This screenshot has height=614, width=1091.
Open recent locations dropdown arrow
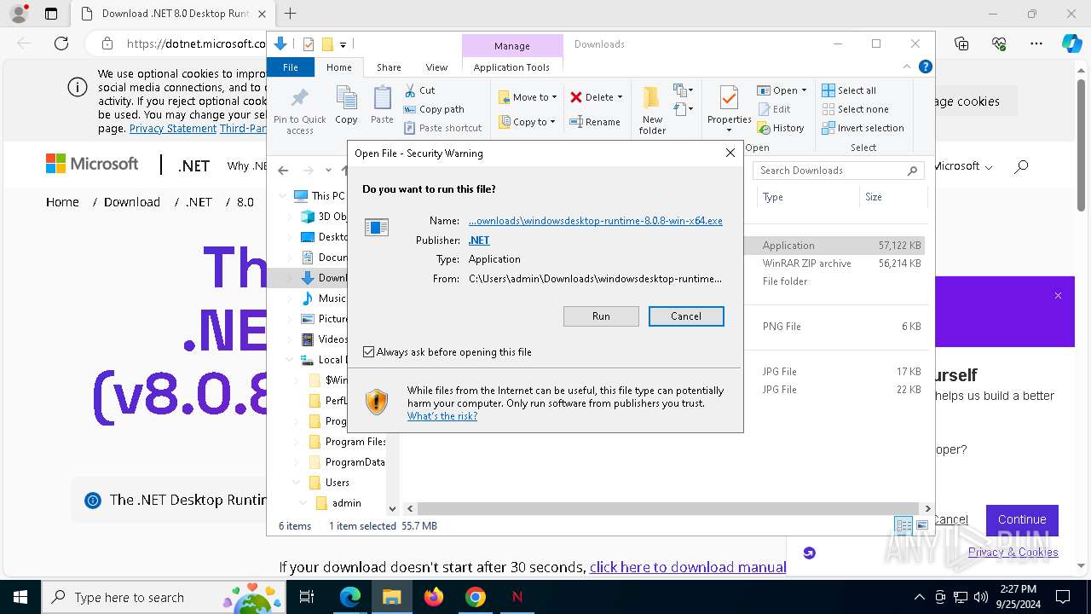click(328, 171)
